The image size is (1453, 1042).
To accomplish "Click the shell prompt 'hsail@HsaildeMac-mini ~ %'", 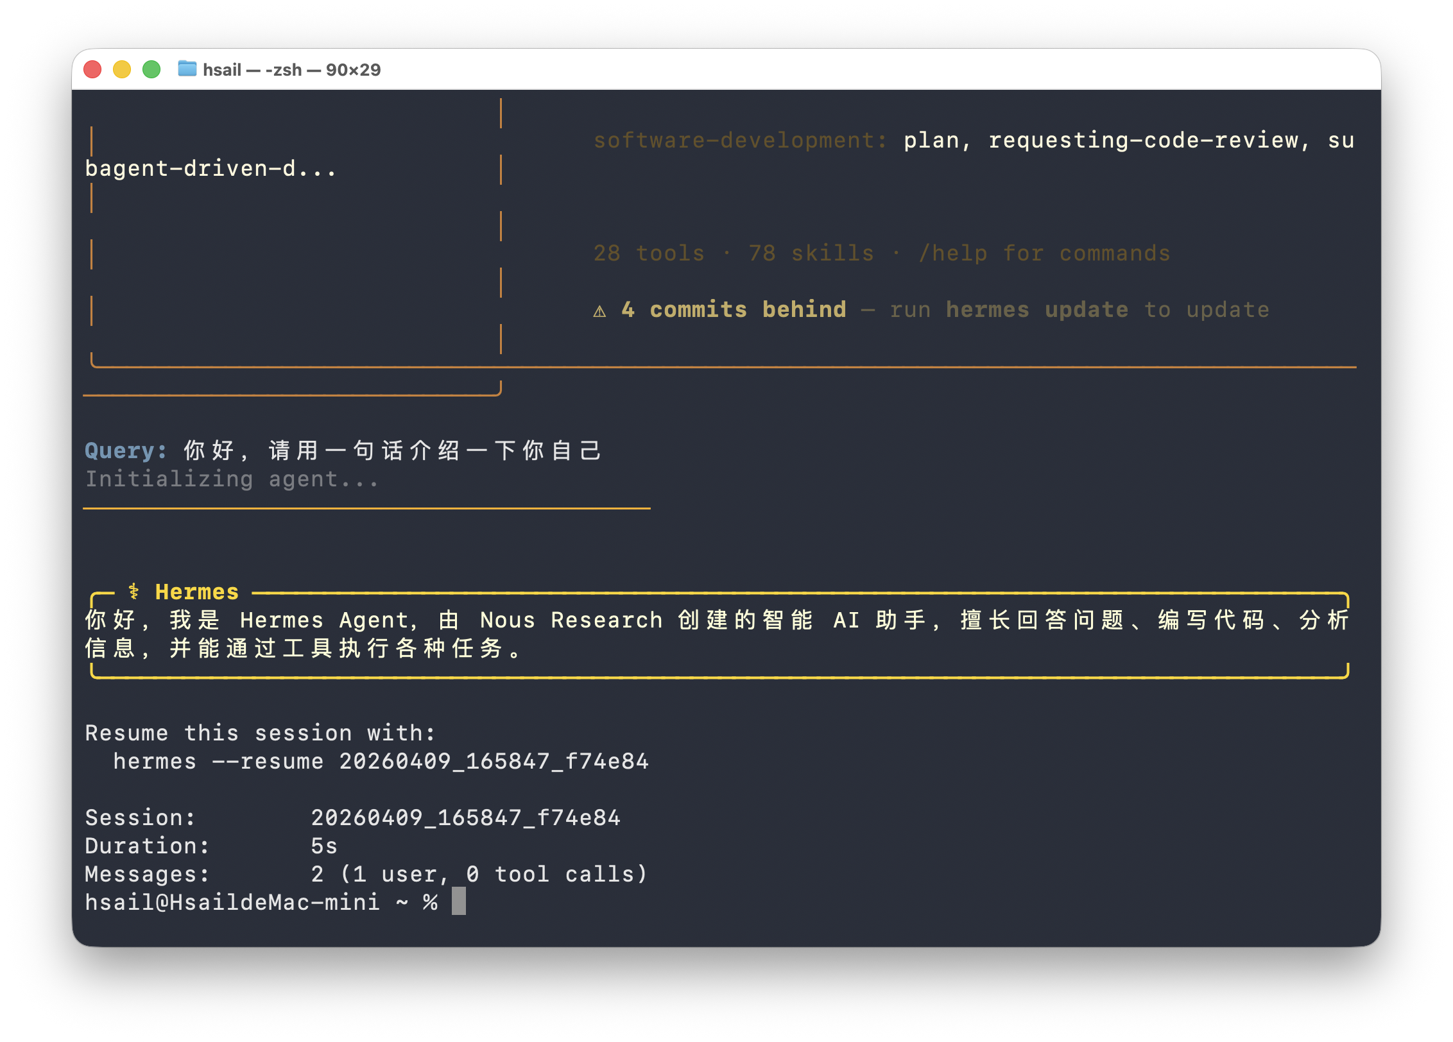I will pos(262,903).
